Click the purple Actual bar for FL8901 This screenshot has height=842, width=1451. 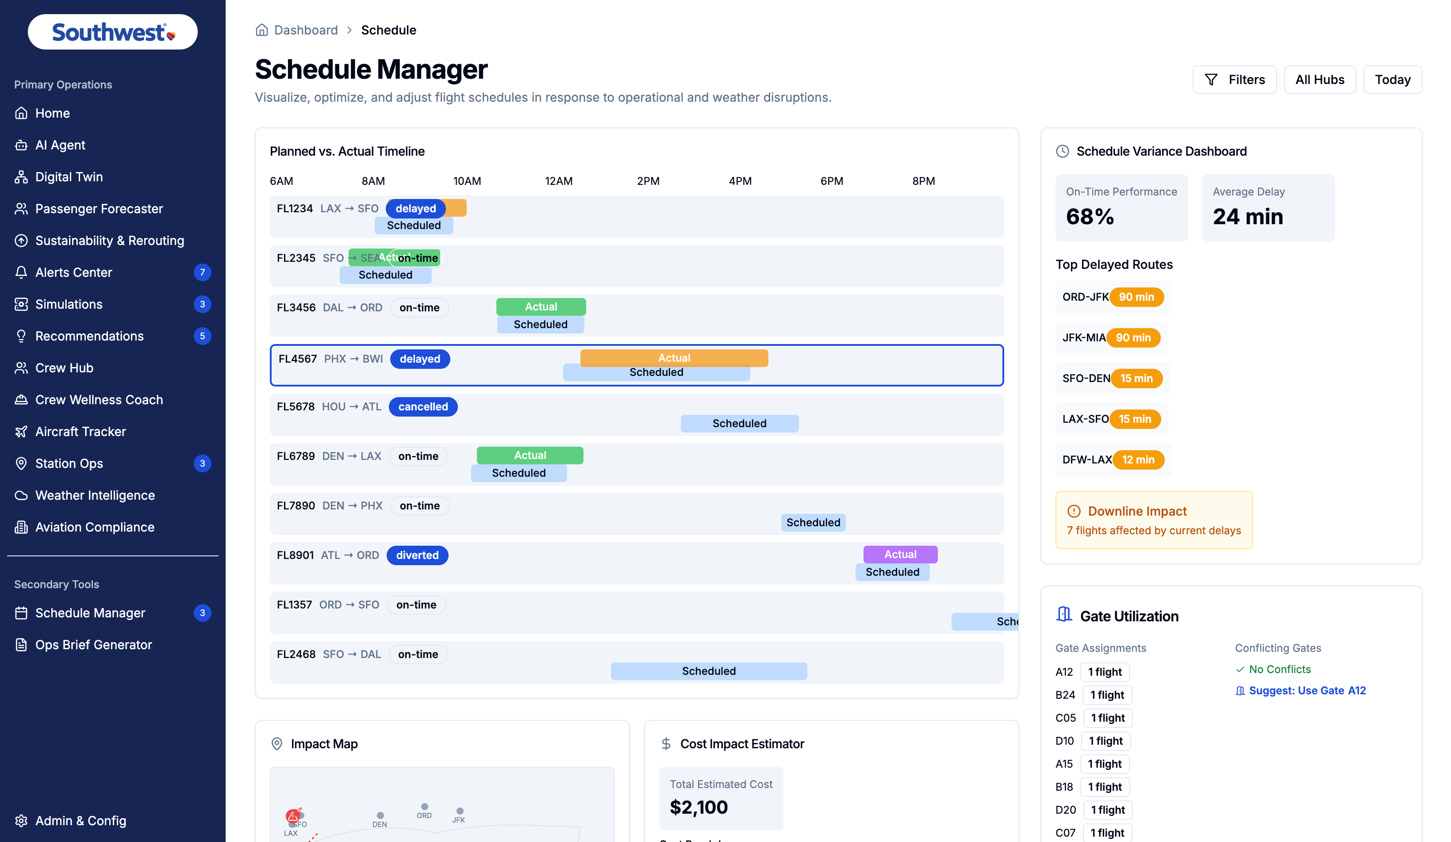tap(900, 554)
